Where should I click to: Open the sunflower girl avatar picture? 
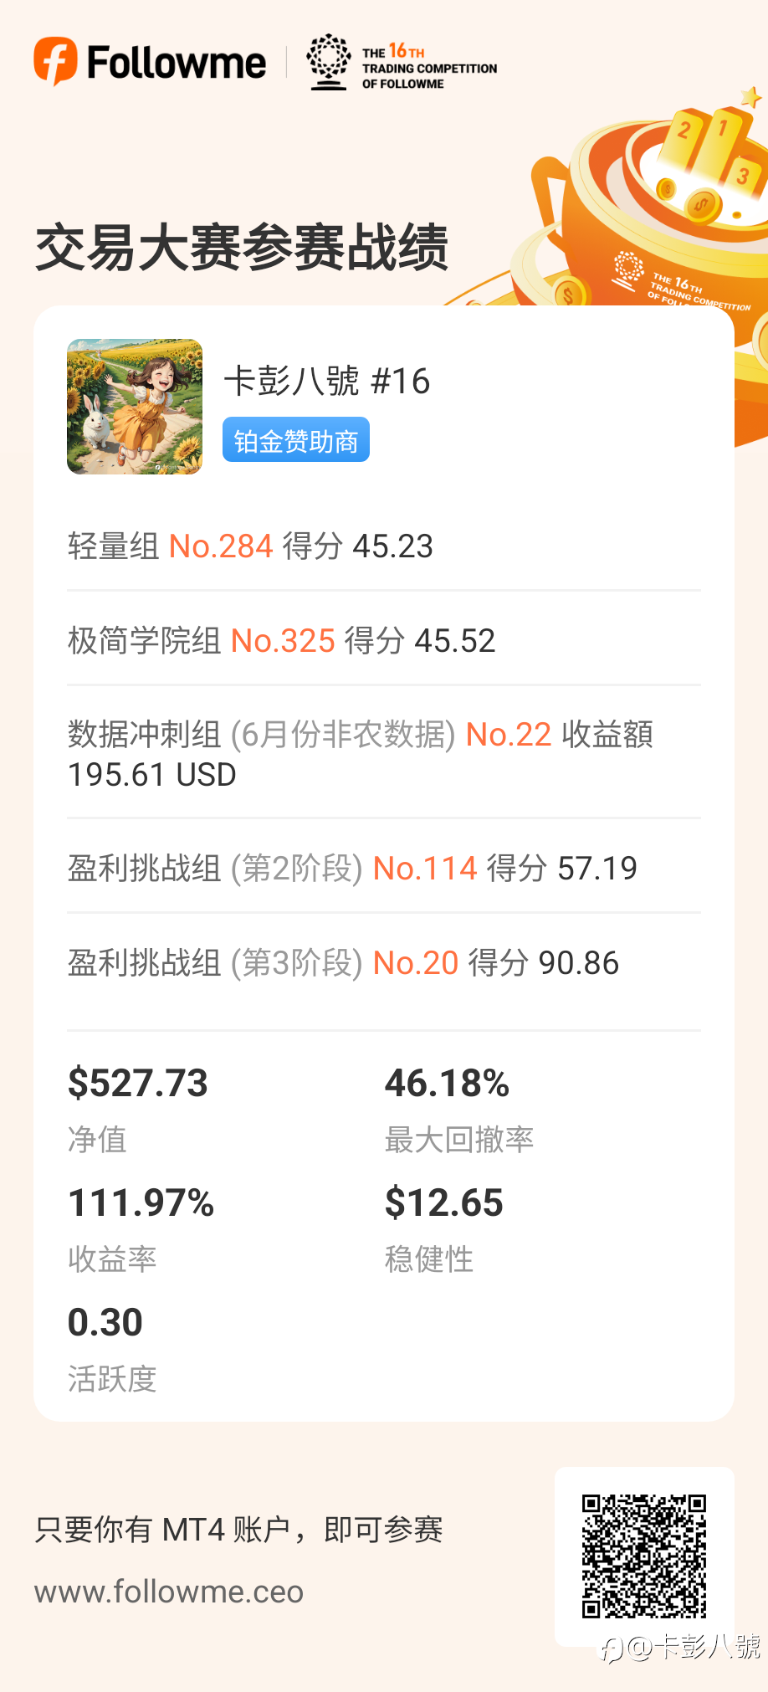click(x=135, y=407)
